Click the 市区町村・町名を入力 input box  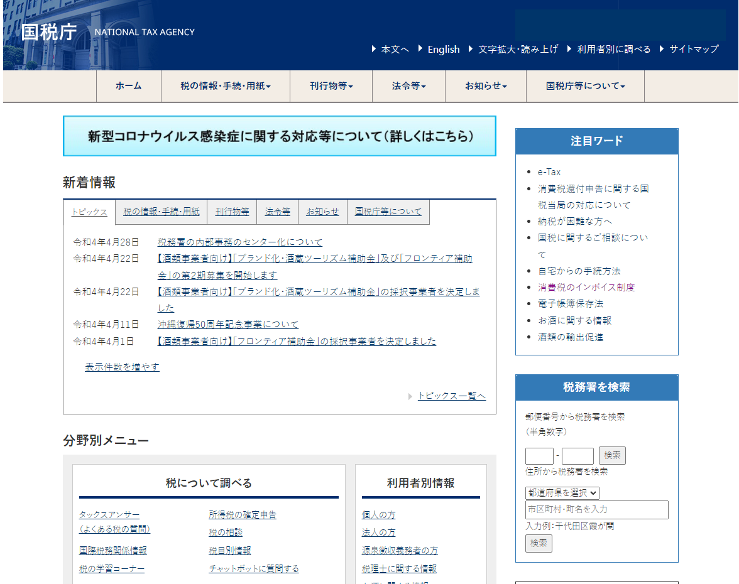click(596, 510)
